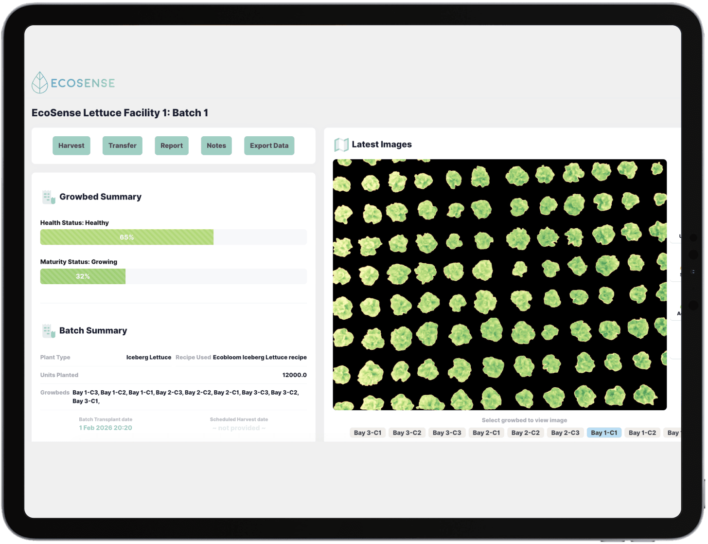Click the Batch Transplant date 1 Feb 2026 20:20

tap(106, 428)
